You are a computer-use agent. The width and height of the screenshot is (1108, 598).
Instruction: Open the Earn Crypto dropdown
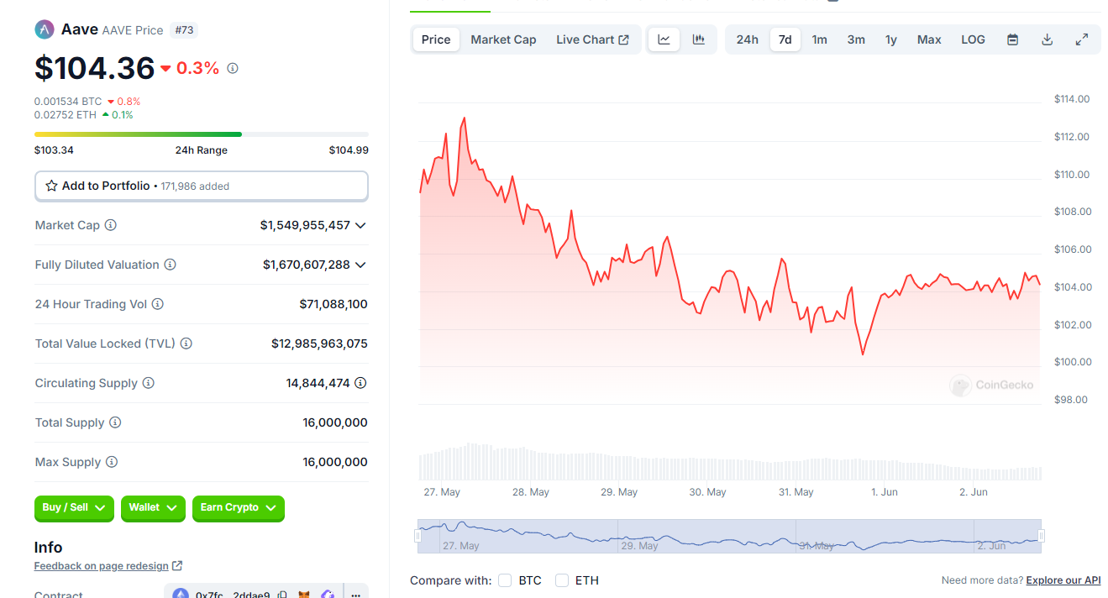click(239, 508)
